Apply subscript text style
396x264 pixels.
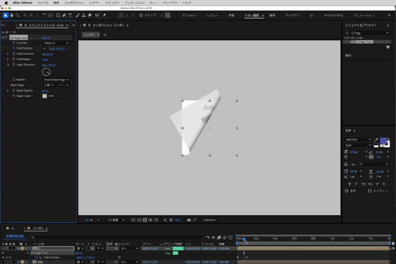click(384, 184)
